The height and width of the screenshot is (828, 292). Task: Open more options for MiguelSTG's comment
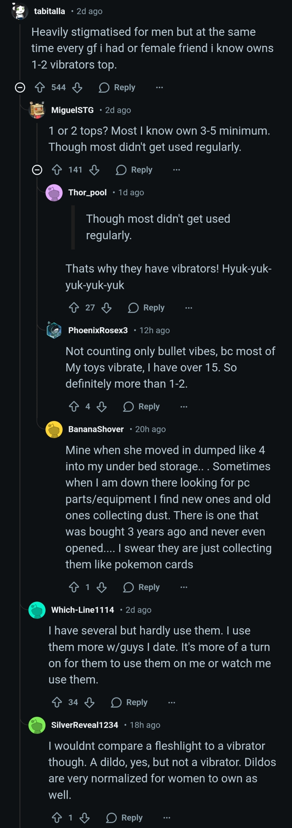176,170
